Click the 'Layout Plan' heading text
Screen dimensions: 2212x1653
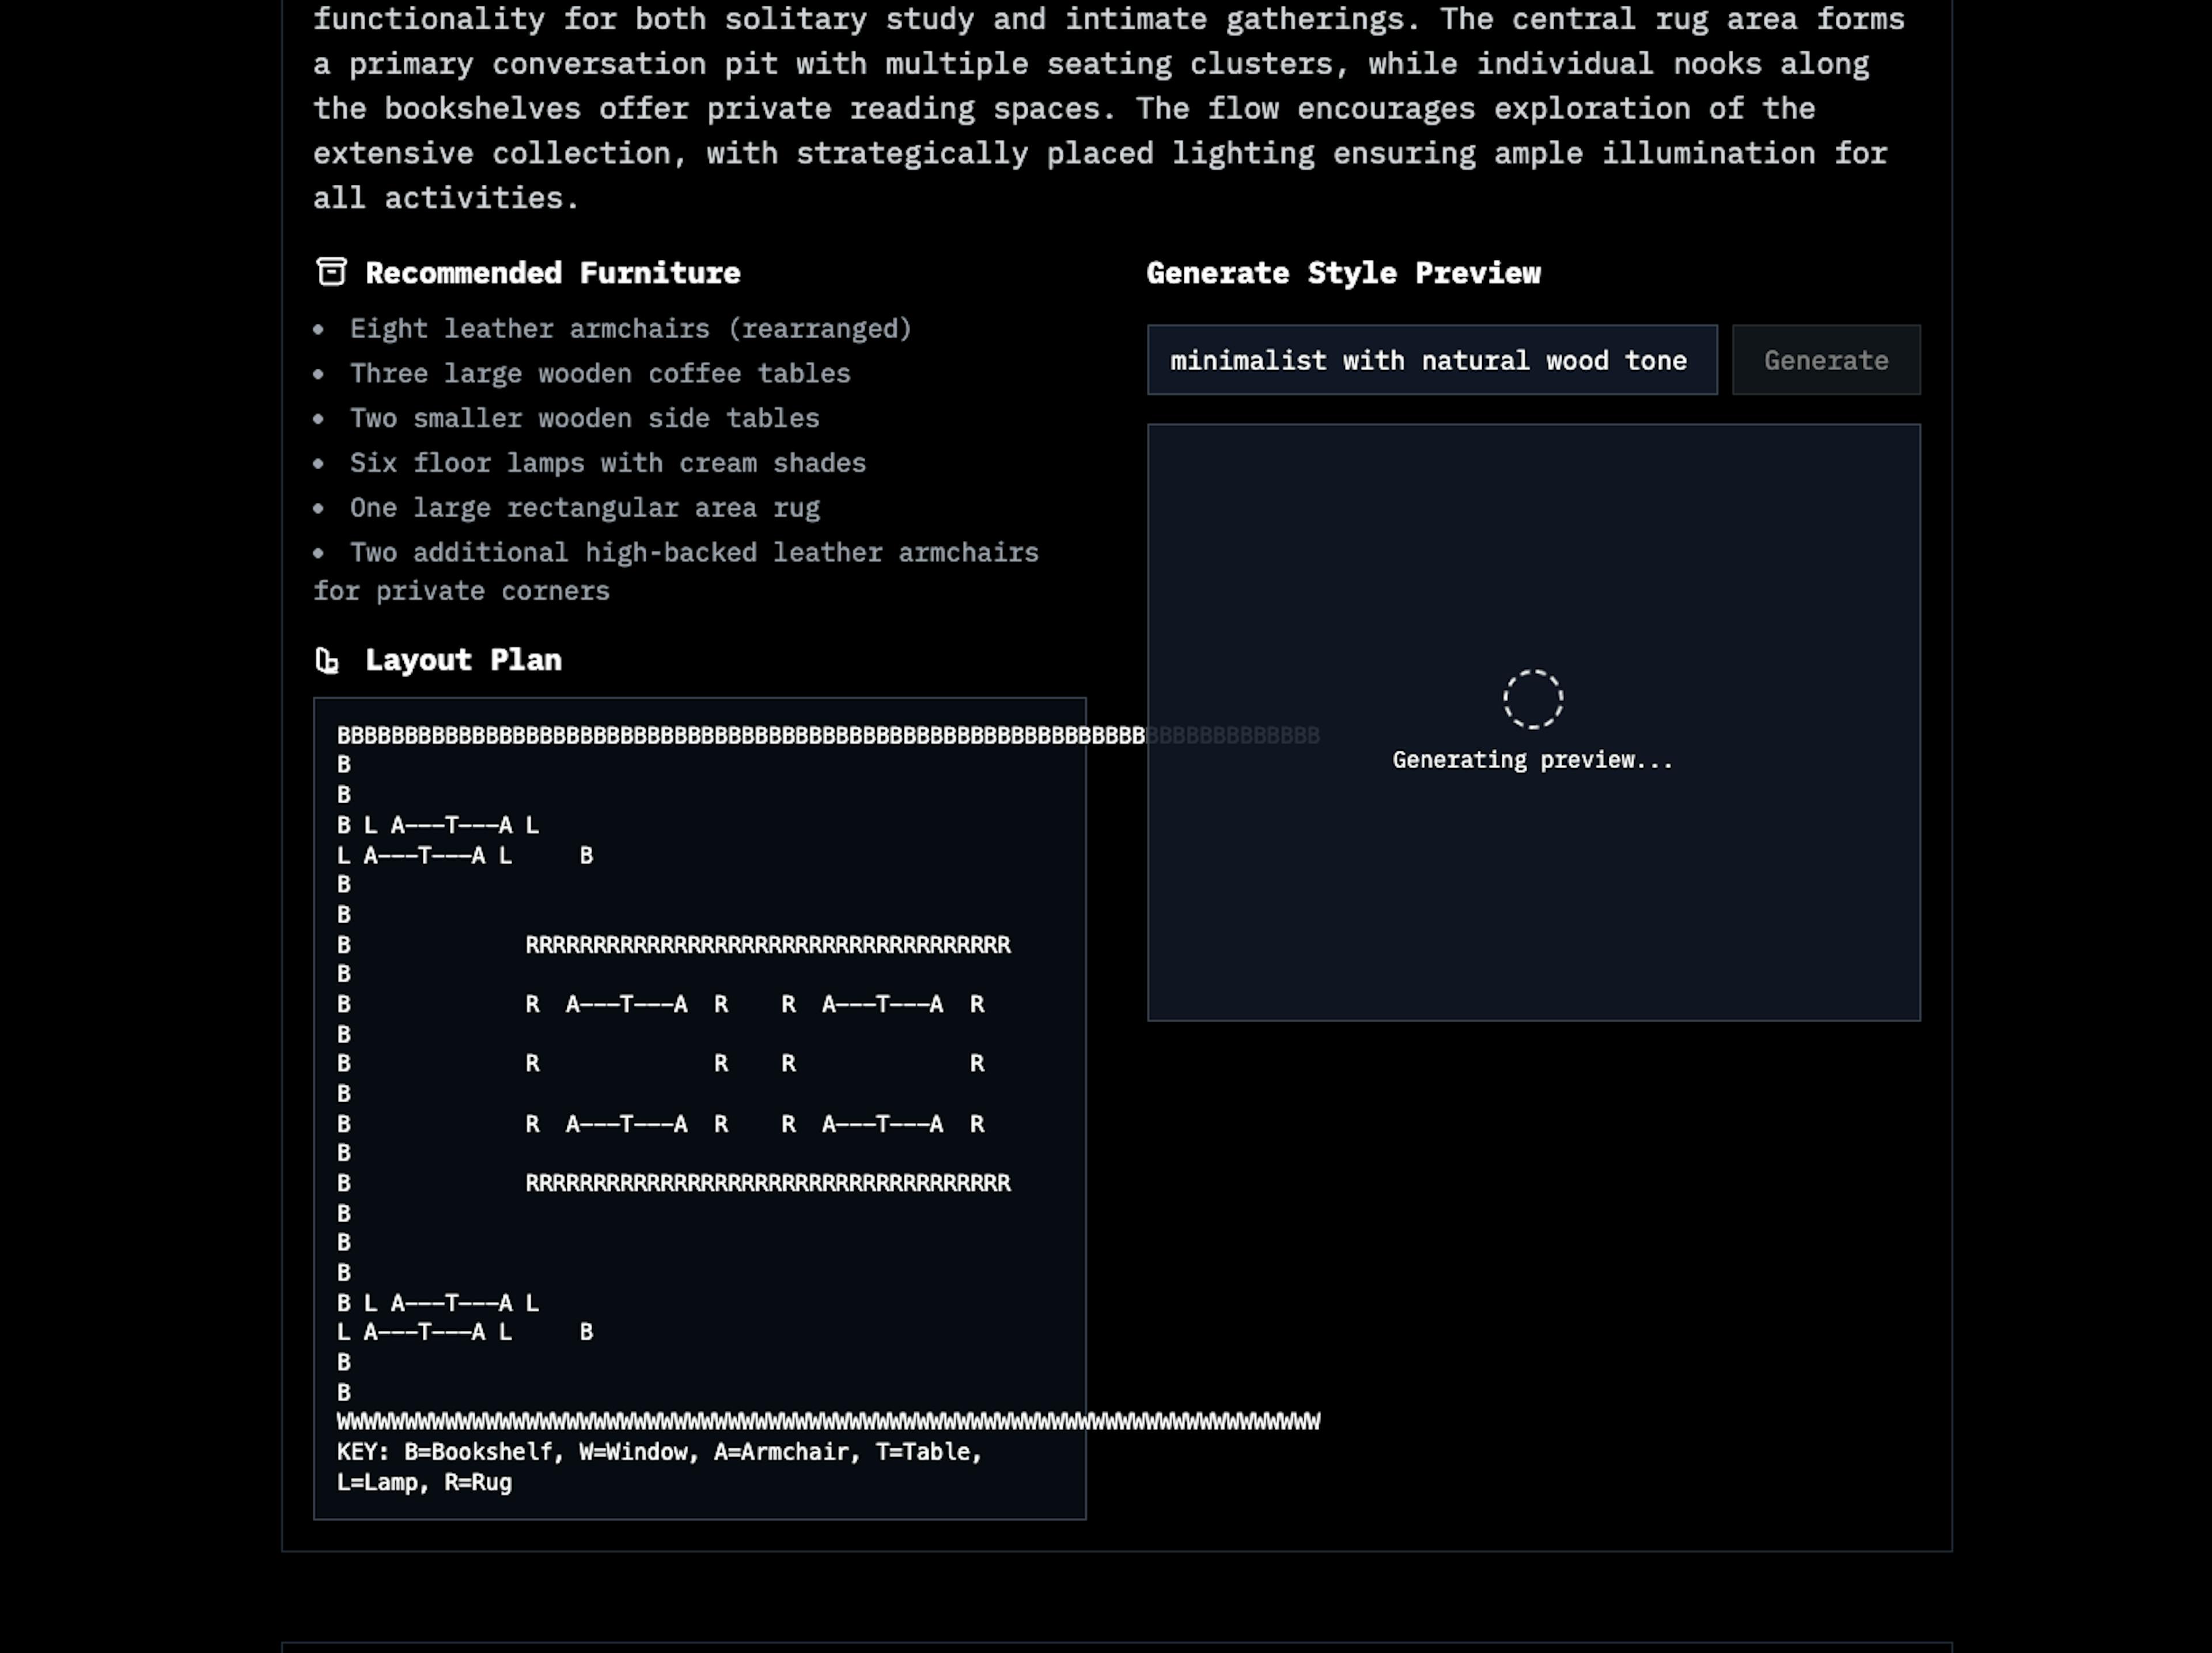point(463,660)
